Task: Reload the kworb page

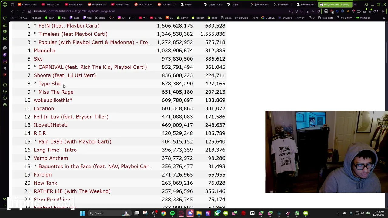Action: tap(23, 11)
